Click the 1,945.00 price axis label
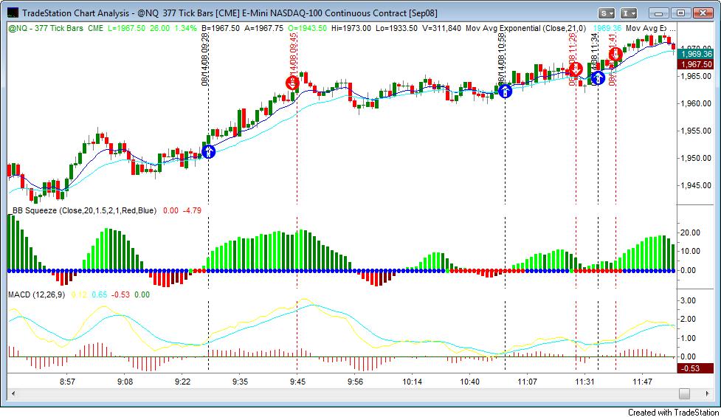The width and height of the screenshot is (721, 417). pos(696,186)
